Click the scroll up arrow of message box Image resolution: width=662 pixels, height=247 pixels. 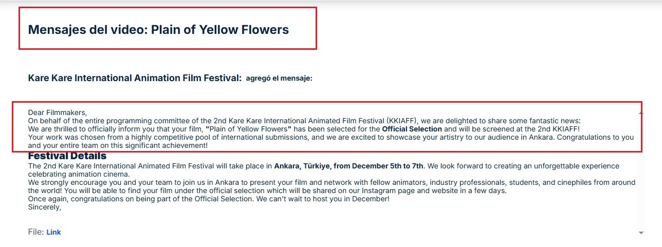tap(640, 111)
